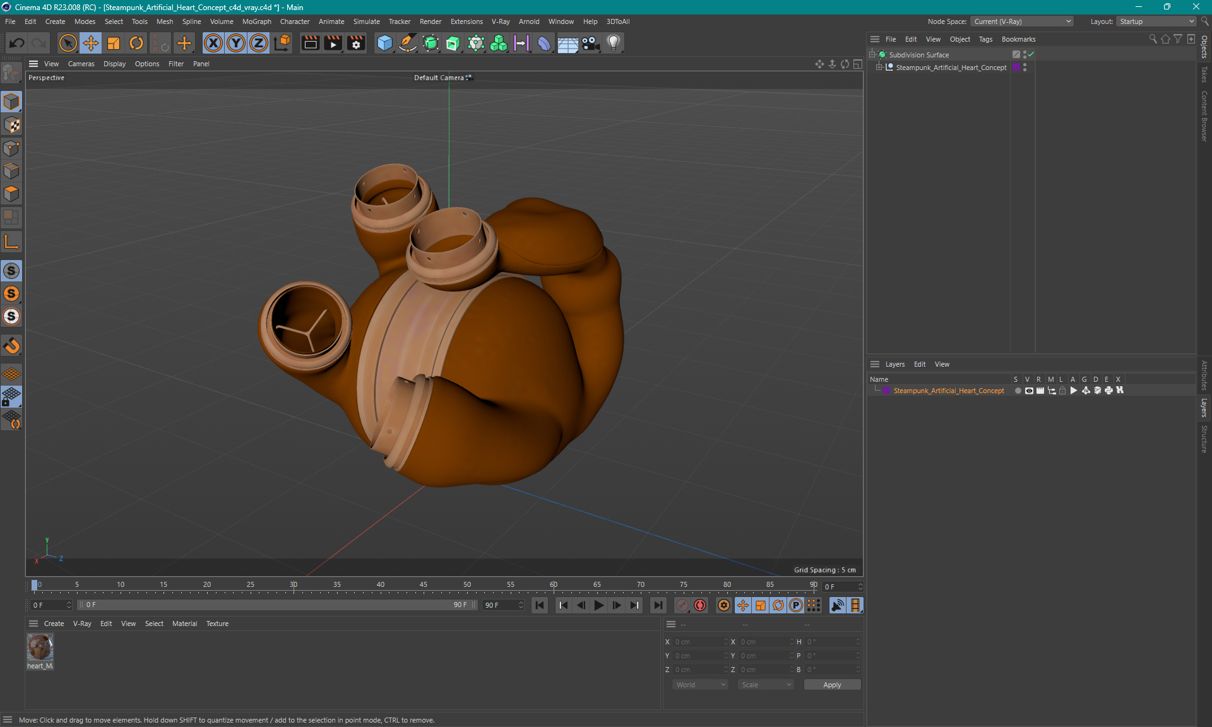Activate the Scale tool
This screenshot has height=727, width=1212.
(x=114, y=42)
